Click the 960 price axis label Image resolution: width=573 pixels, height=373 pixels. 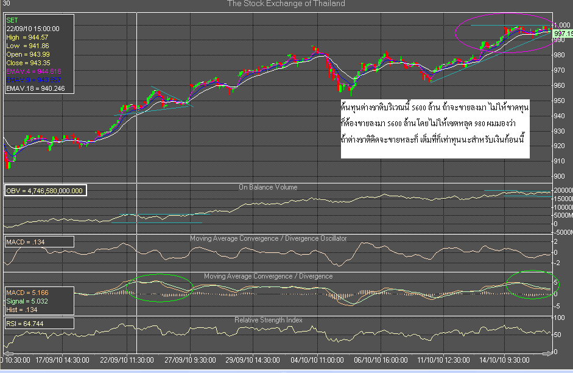coord(559,85)
